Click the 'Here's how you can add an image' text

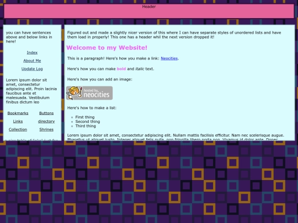[99, 79]
